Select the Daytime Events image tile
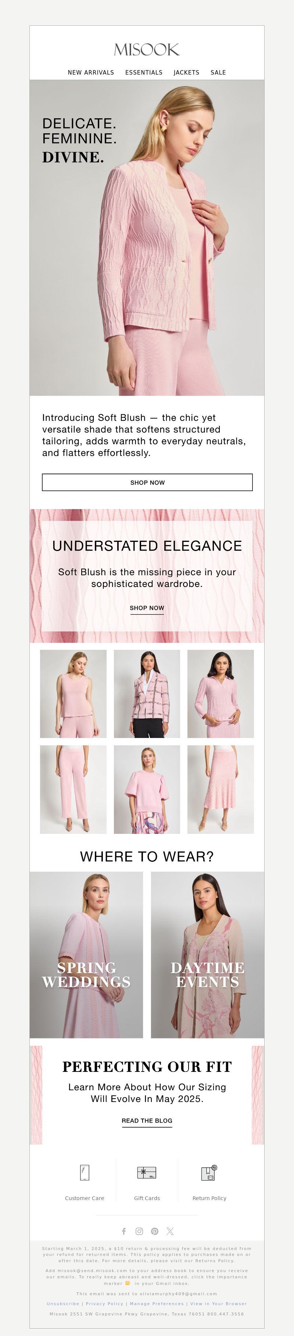Viewport: 294px width, 1336px height. pyautogui.click(x=207, y=954)
